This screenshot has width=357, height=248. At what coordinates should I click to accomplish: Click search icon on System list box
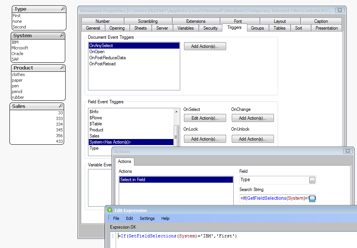click(61, 35)
